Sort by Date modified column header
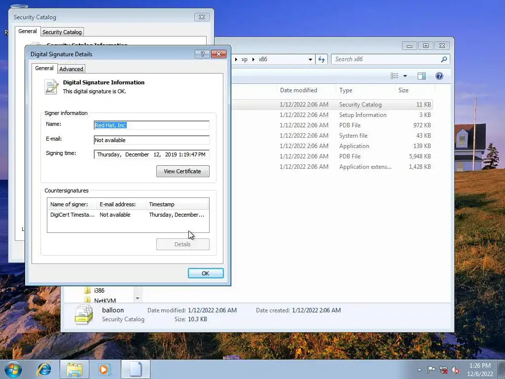The image size is (505, 379). (306, 90)
